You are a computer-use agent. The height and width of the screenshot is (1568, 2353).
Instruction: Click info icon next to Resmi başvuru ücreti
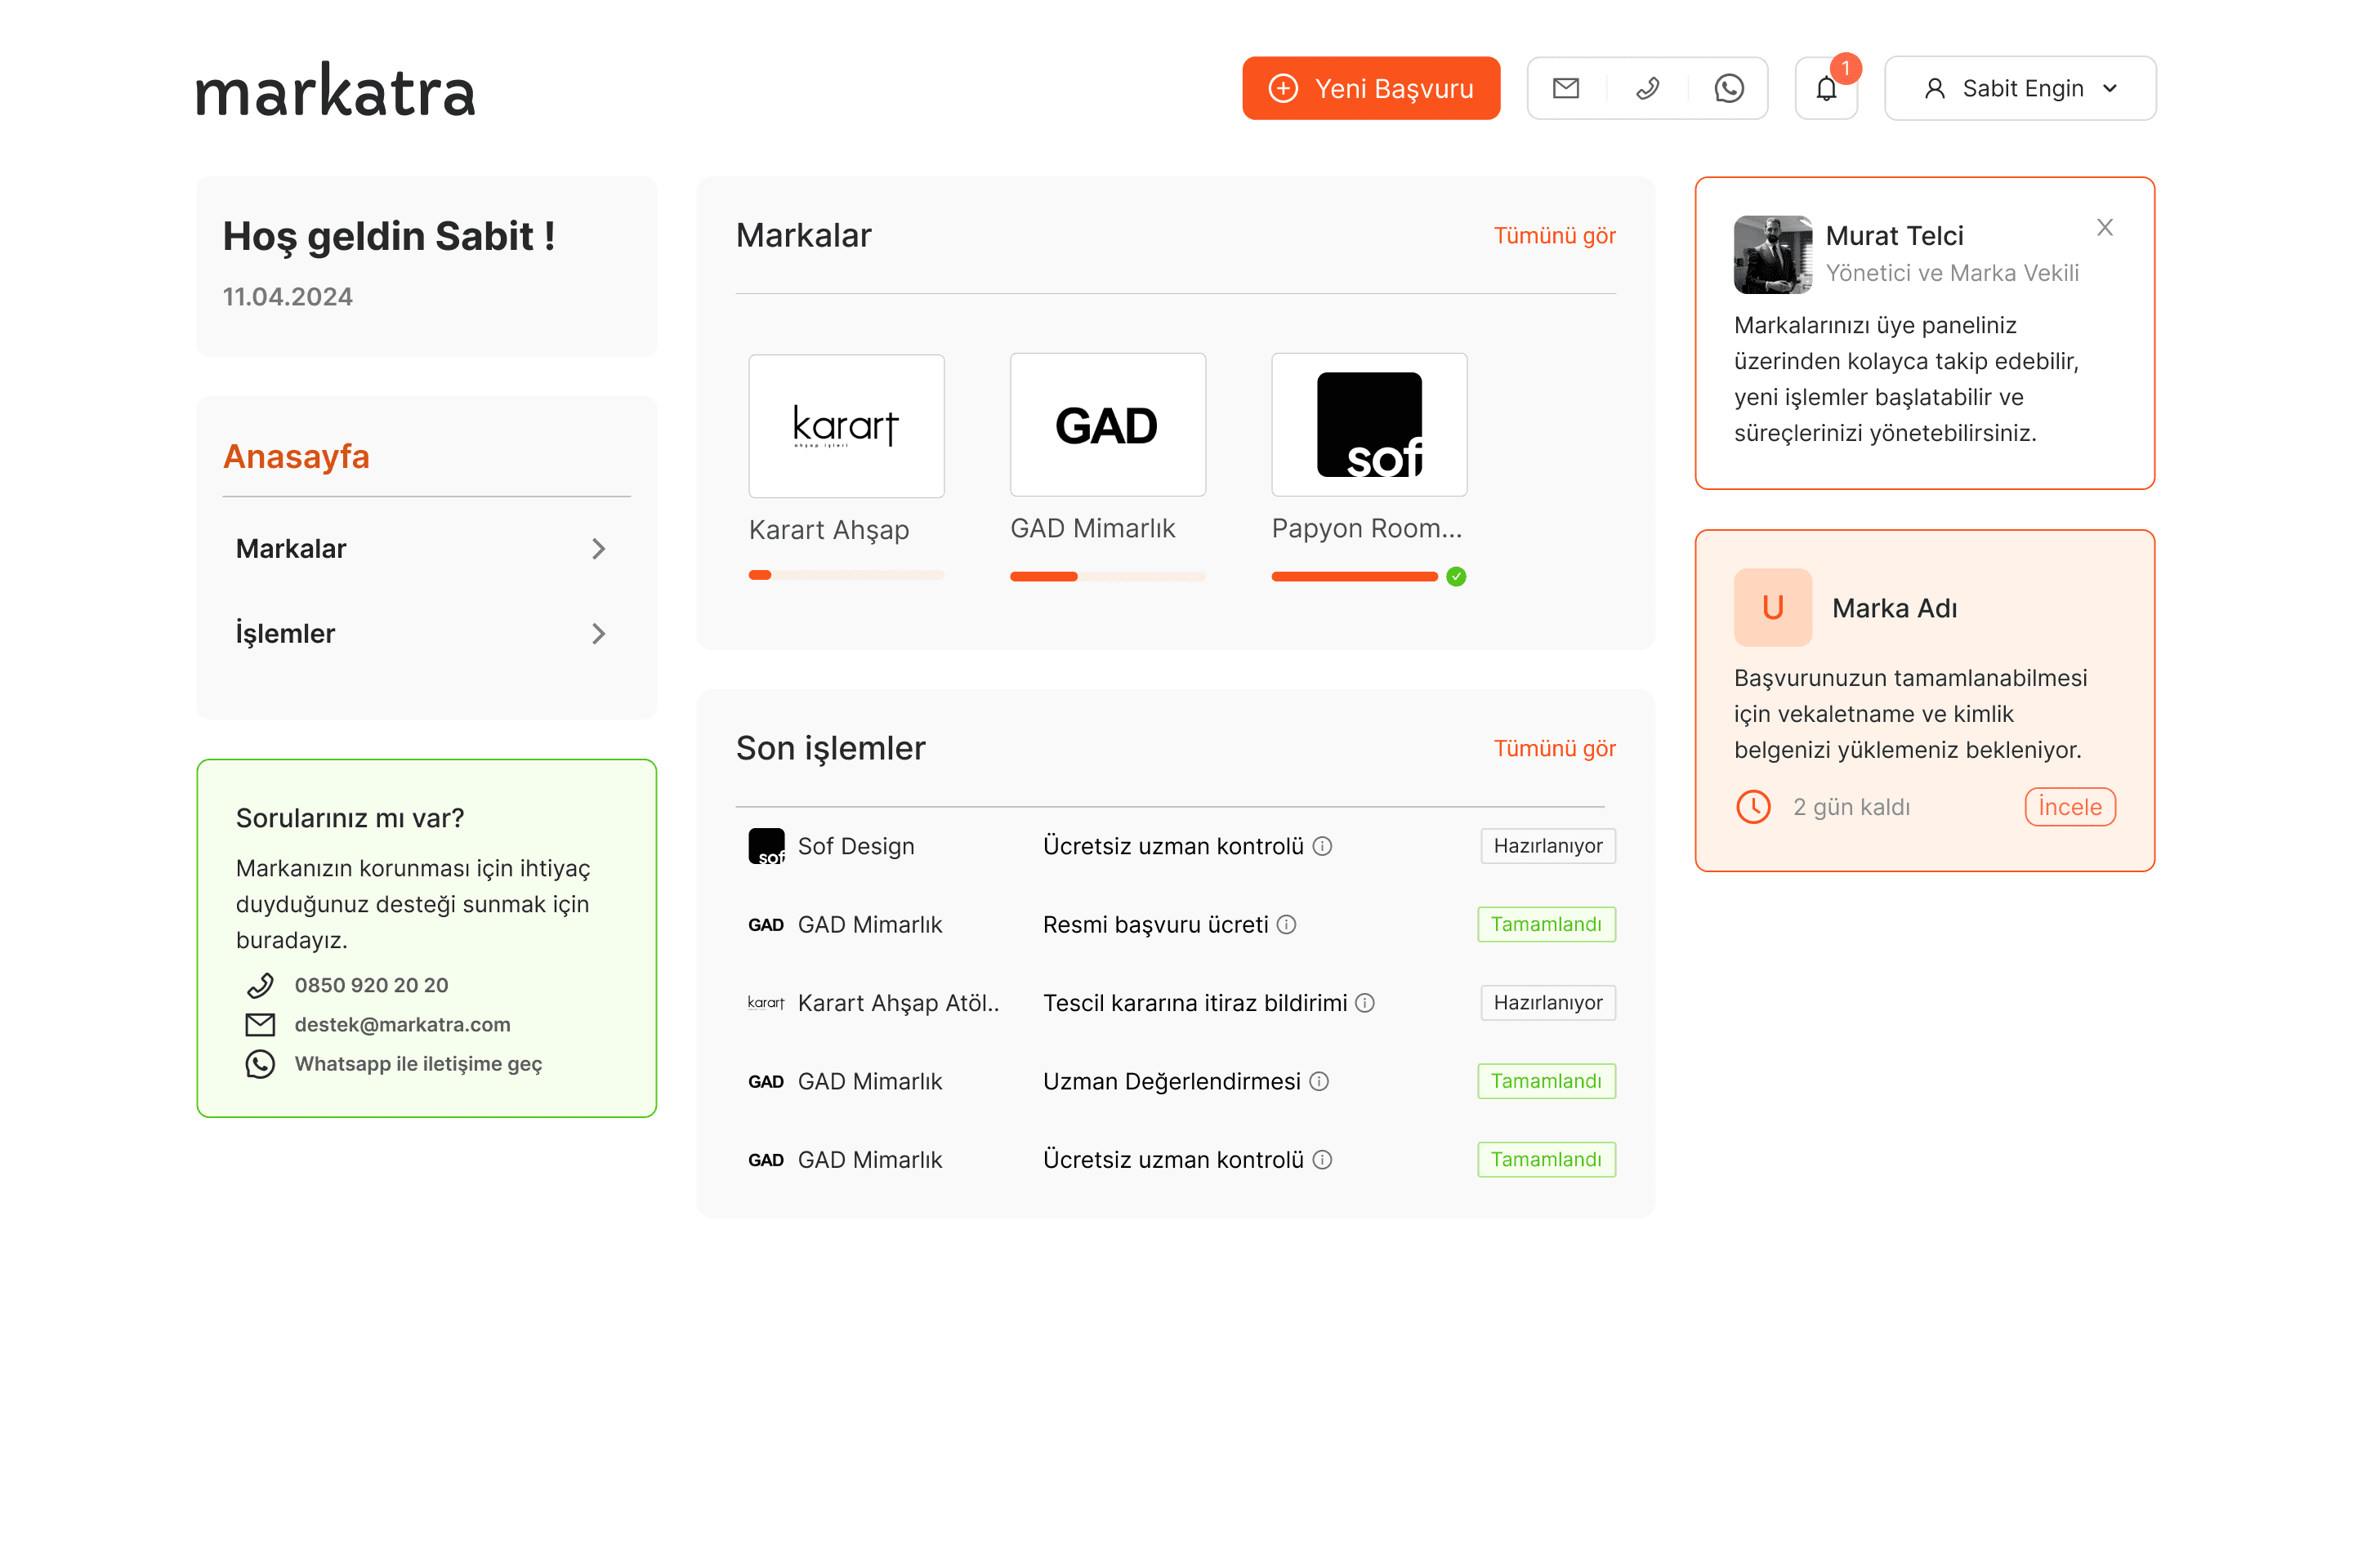pyautogui.click(x=1287, y=925)
